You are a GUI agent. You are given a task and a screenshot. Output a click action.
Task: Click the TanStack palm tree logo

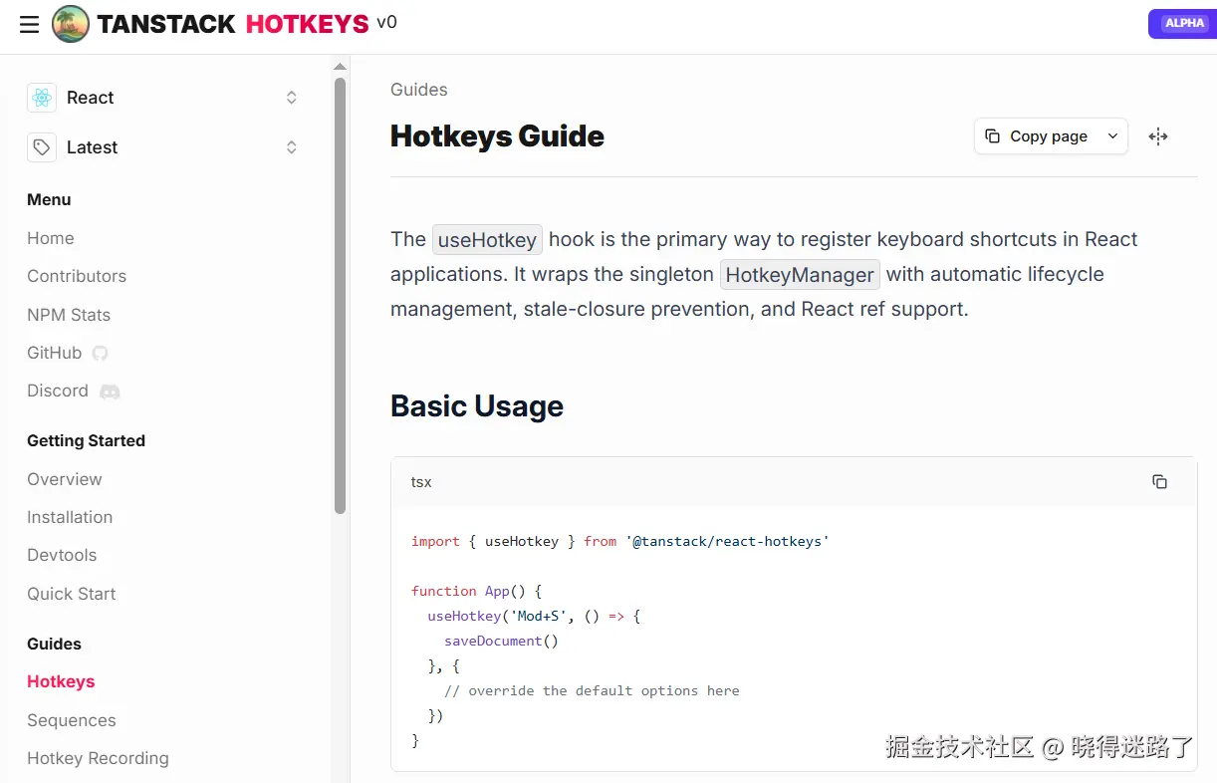[x=71, y=24]
